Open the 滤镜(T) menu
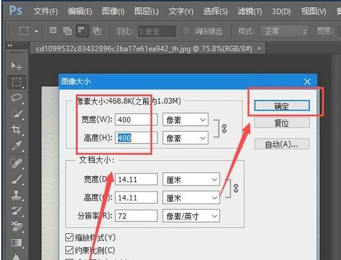Screen dimensions: 341x260 [250, 11]
